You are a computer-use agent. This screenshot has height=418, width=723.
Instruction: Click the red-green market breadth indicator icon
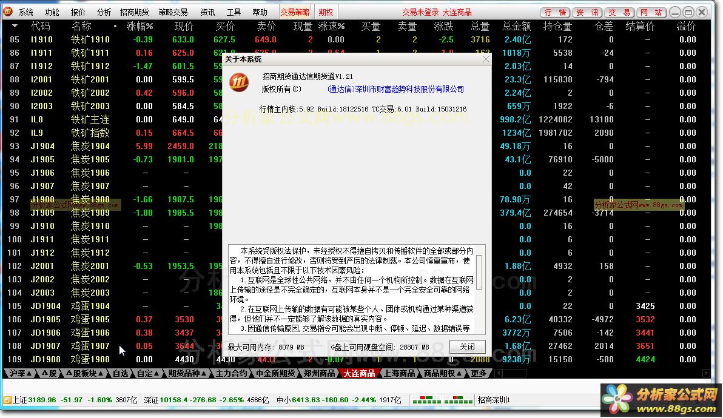pyautogui.click(x=442, y=400)
